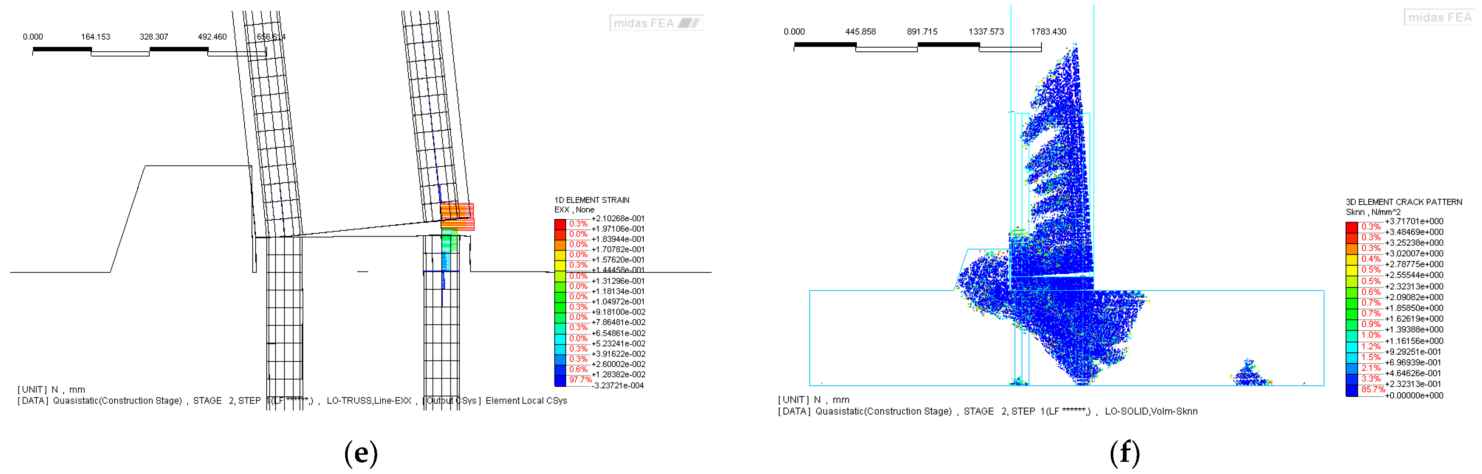Click the yellow 0.5% swatch in crack legend

(1352, 270)
